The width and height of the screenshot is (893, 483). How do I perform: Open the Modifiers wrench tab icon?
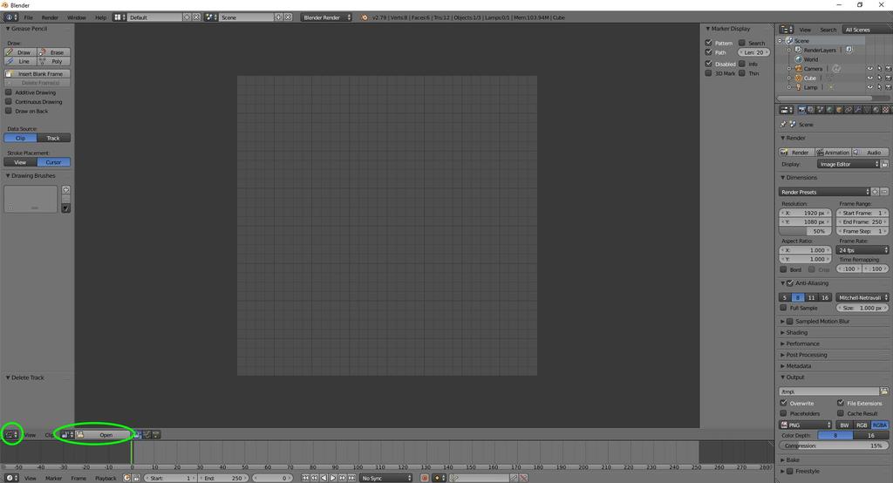(x=858, y=109)
